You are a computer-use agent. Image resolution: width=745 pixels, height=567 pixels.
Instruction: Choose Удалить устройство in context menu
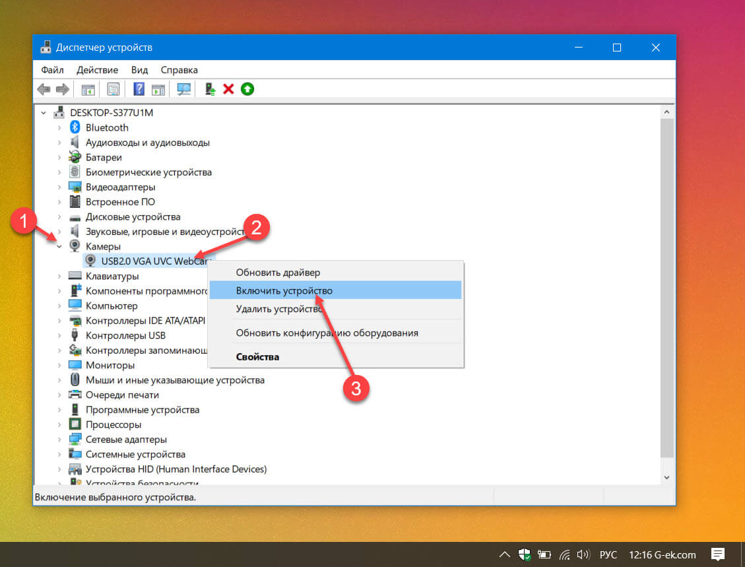point(335,309)
